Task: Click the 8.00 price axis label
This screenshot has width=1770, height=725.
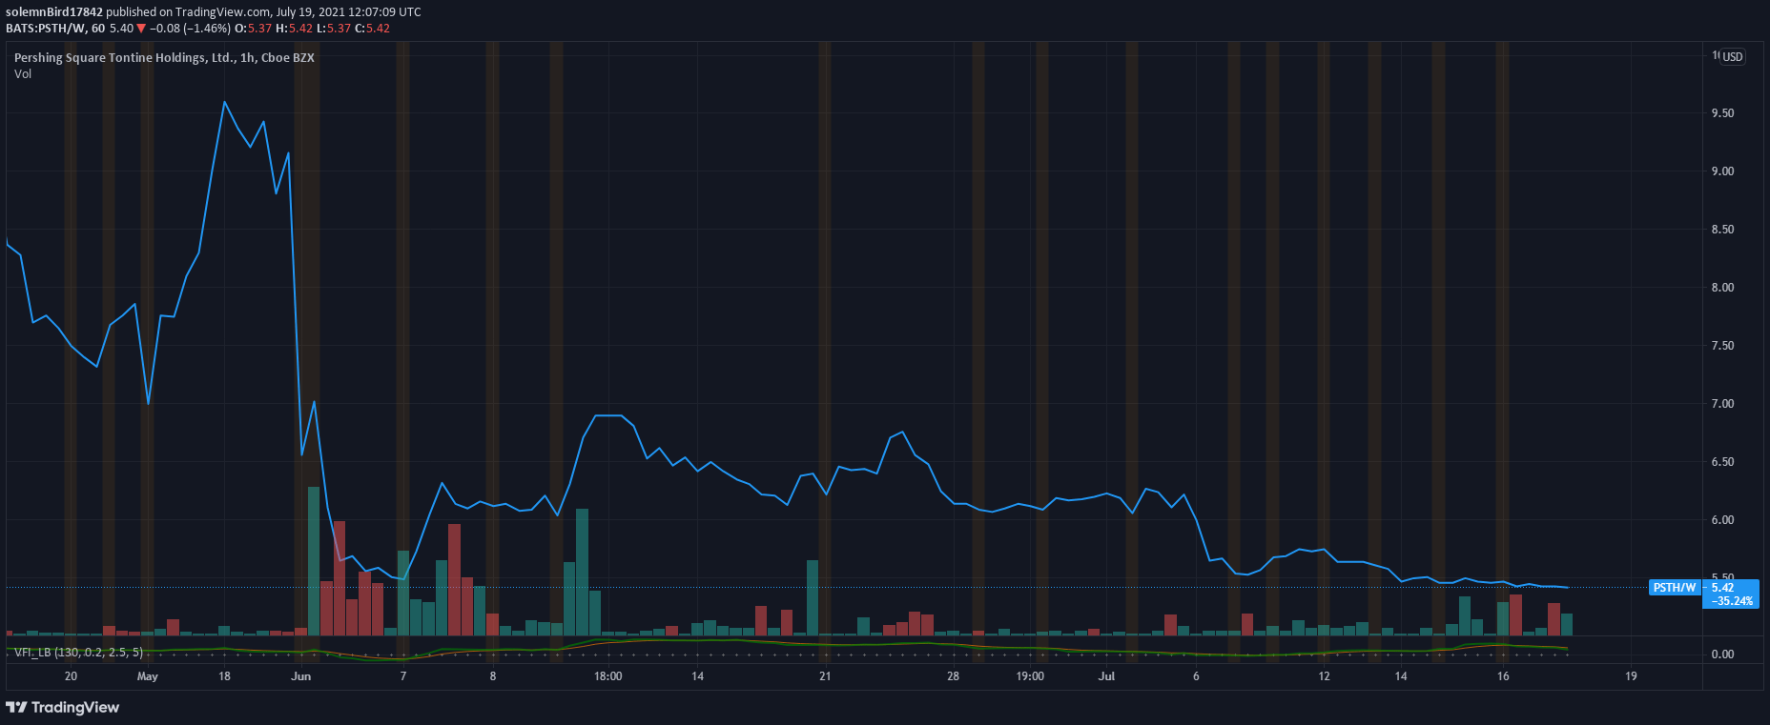Action: click(x=1722, y=288)
